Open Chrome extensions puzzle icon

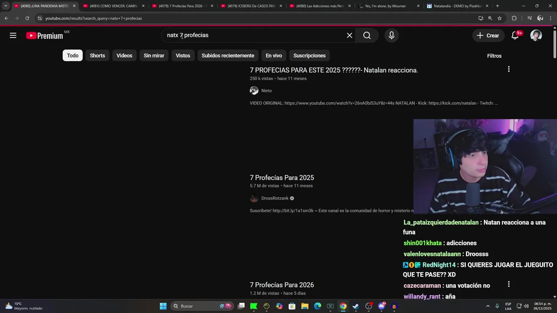(514, 18)
